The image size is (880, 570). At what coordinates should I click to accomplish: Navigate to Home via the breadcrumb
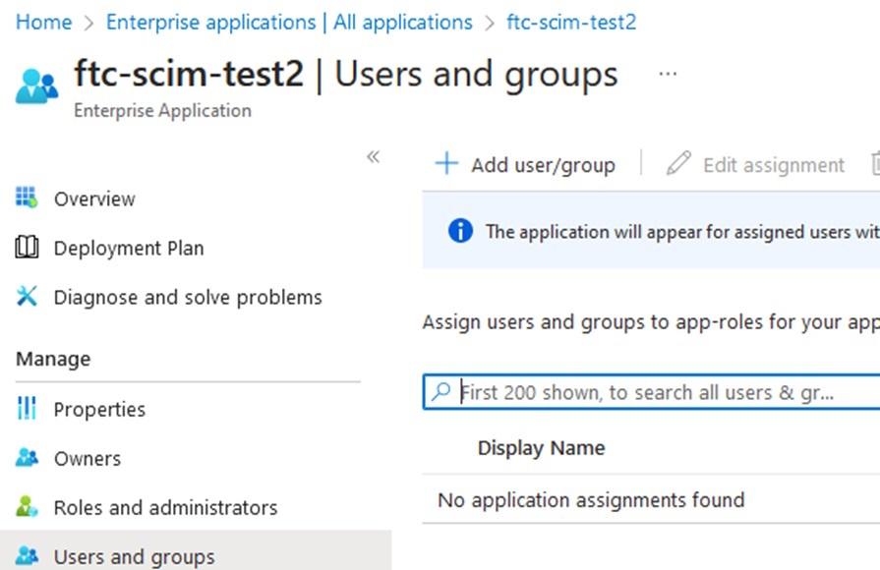pyautogui.click(x=43, y=22)
